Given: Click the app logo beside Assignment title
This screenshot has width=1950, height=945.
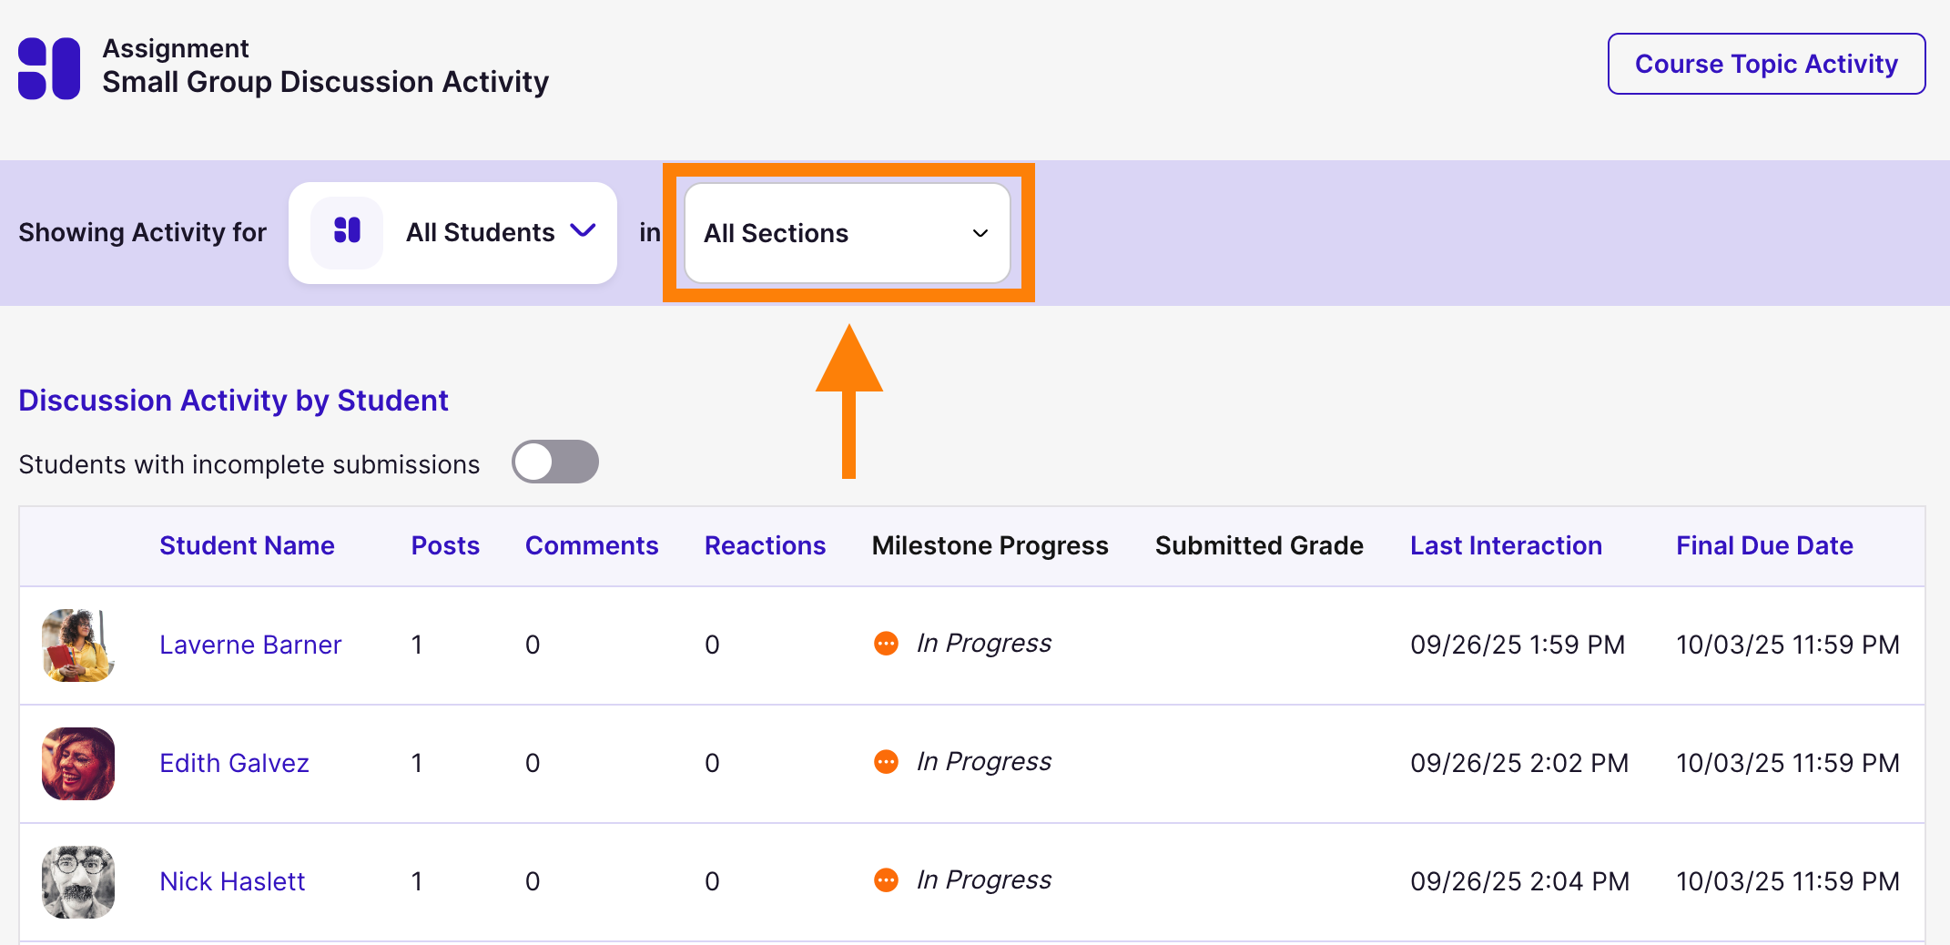Looking at the screenshot, I should (49, 68).
